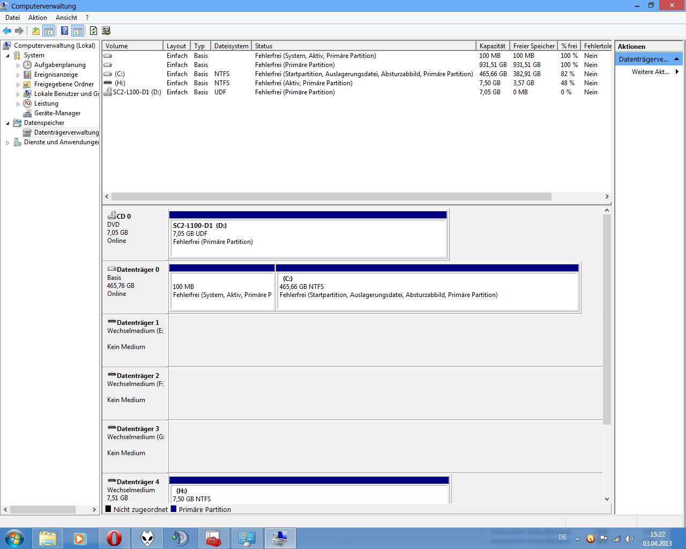Open the Ansicht menu
Viewport: 686px width, 549px height.
coord(66,18)
